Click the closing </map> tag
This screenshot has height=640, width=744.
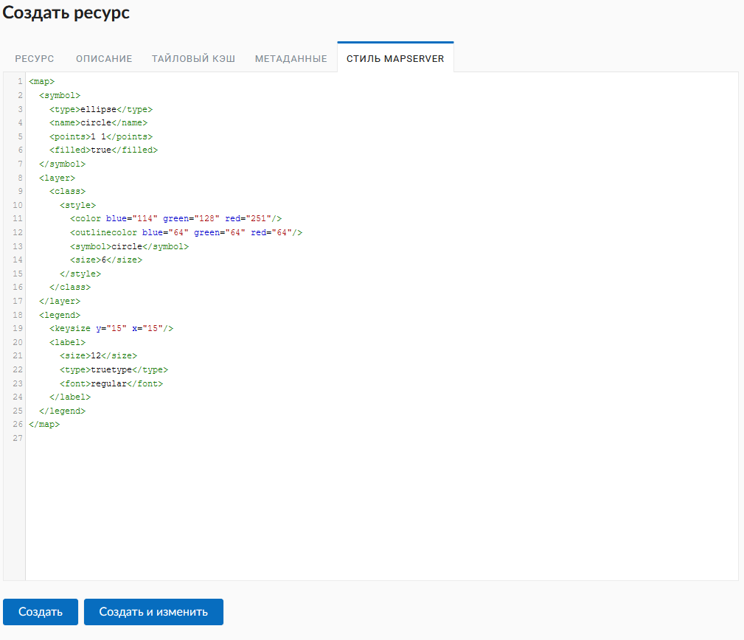pos(44,424)
